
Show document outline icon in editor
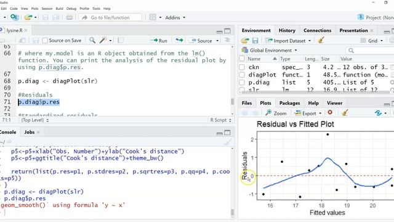point(227,40)
